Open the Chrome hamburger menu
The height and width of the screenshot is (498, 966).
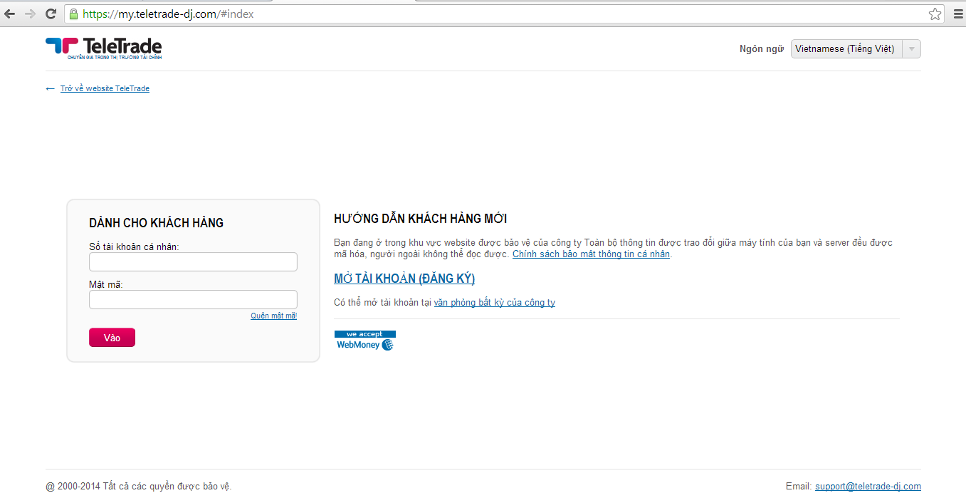(957, 14)
